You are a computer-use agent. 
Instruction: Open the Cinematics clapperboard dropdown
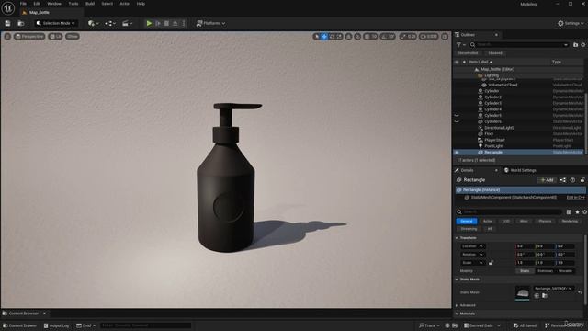(127, 23)
